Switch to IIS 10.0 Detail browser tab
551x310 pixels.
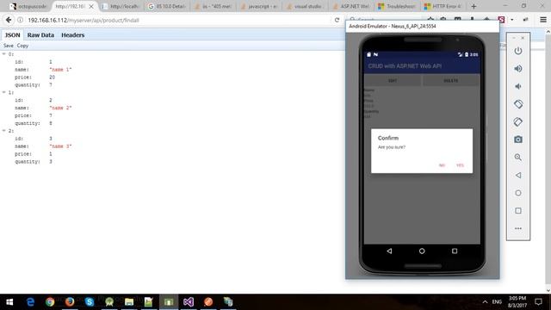167,6
